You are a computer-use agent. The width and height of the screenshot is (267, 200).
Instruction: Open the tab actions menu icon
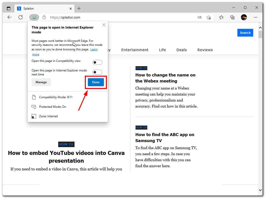9,9
